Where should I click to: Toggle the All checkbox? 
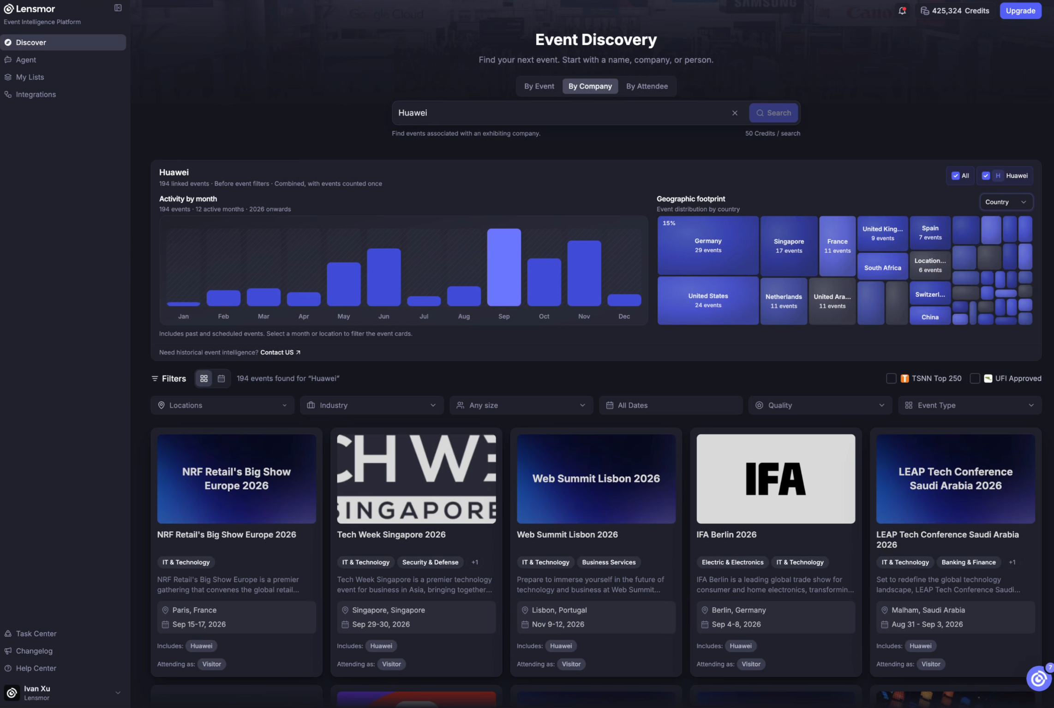[955, 176]
